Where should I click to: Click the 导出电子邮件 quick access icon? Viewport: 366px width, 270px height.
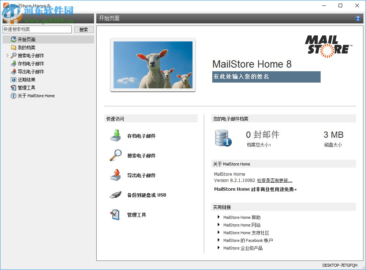116,175
